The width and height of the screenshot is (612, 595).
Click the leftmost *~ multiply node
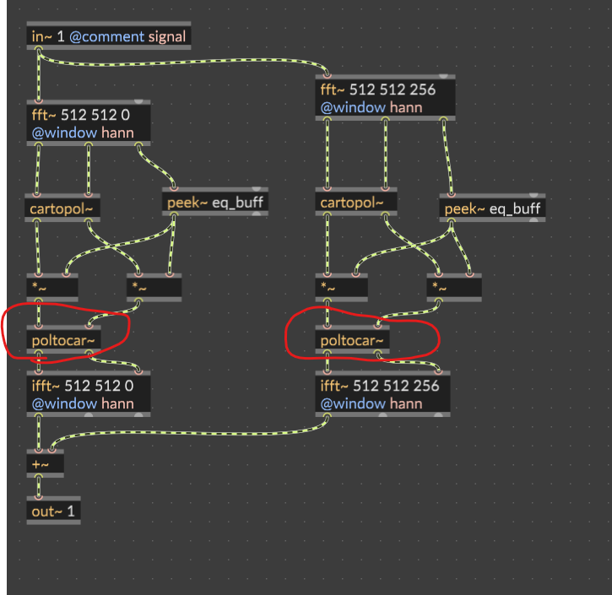(52, 288)
